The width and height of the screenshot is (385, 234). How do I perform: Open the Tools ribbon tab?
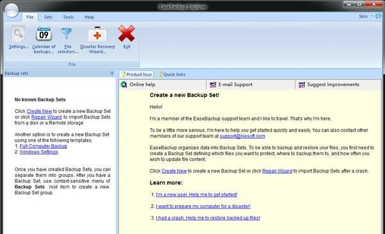[x=68, y=17]
